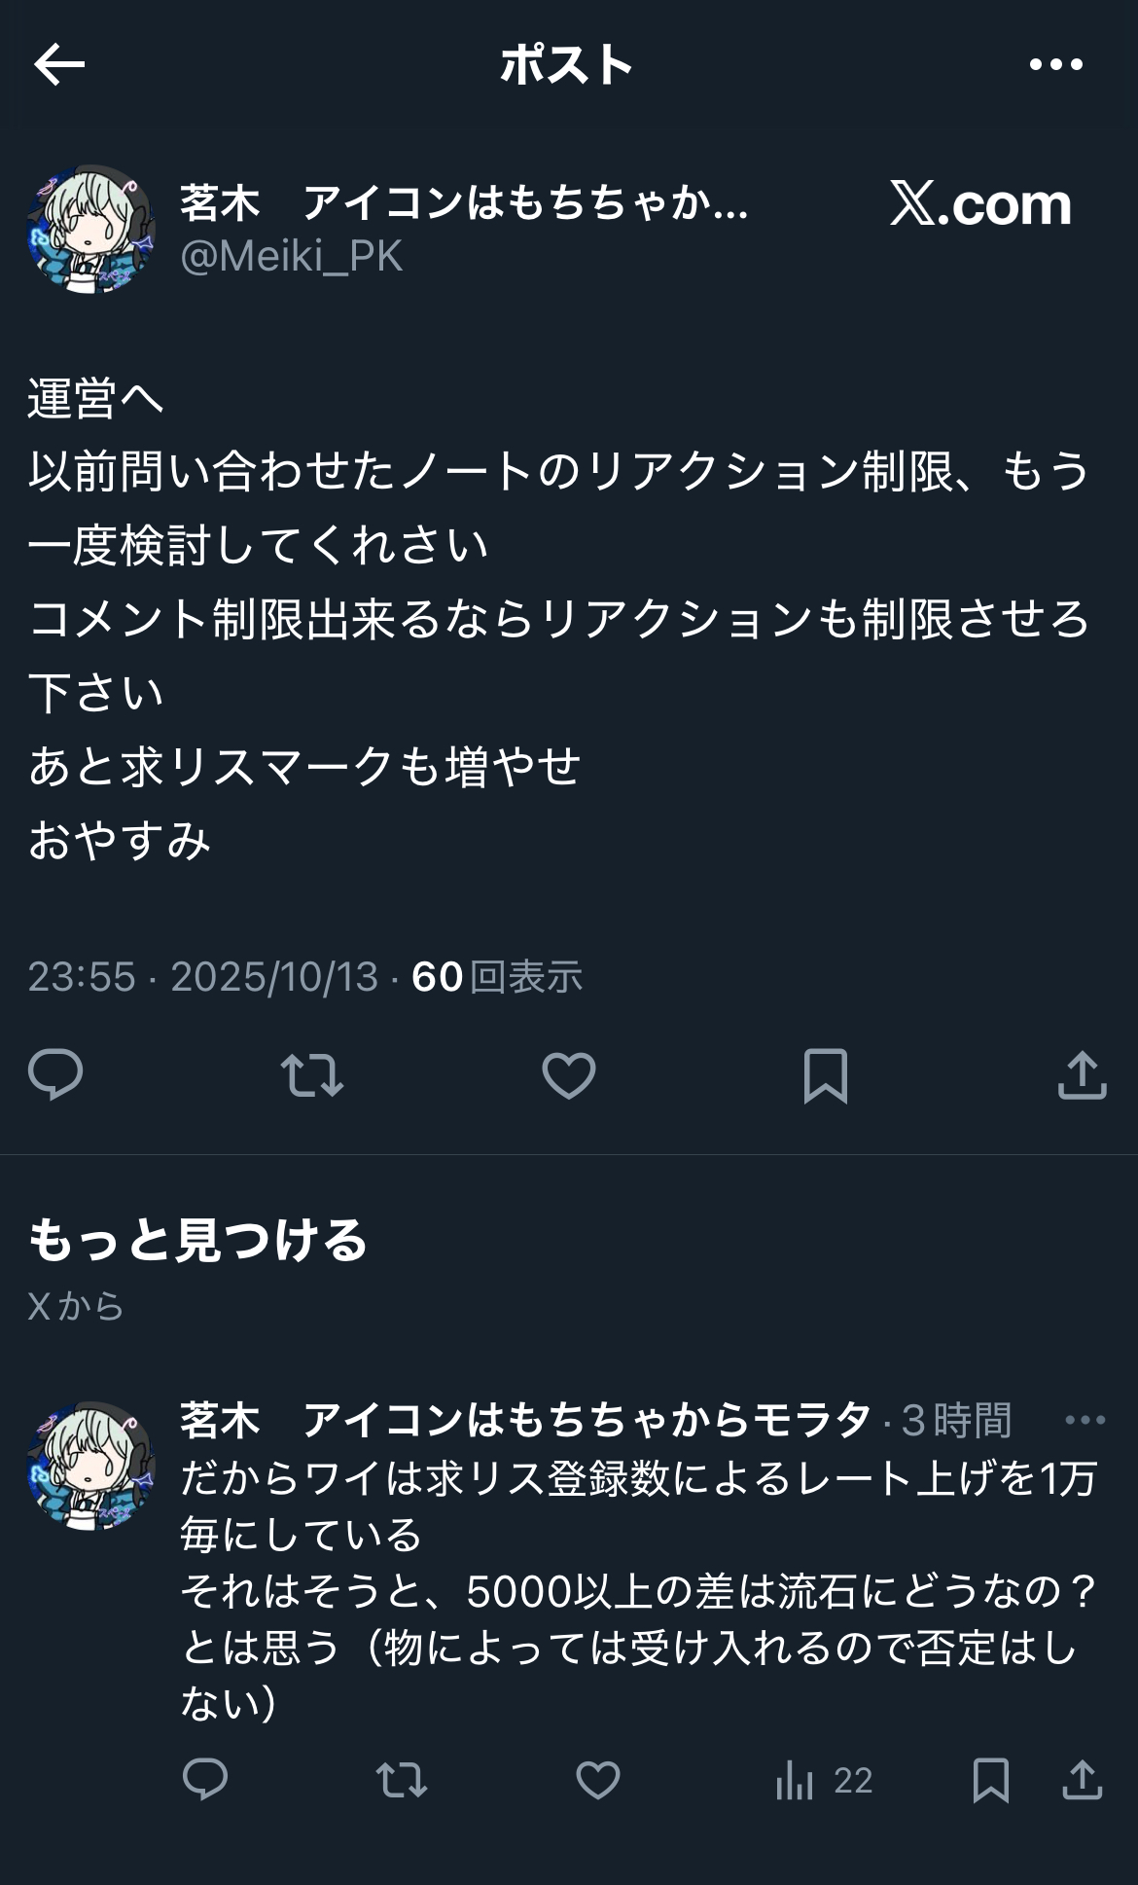This screenshot has width=1138, height=1885.
Task: View the 60回表示 view count
Action: (x=497, y=976)
